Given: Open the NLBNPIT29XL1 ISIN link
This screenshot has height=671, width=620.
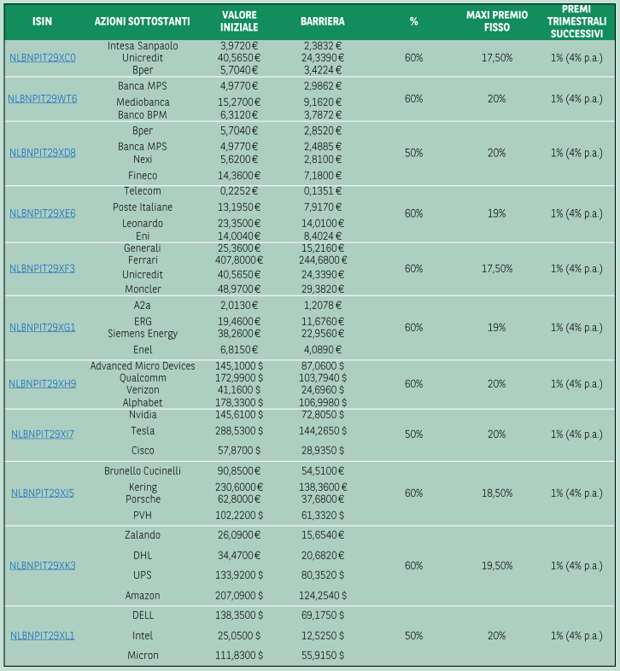Looking at the screenshot, I should 43,636.
